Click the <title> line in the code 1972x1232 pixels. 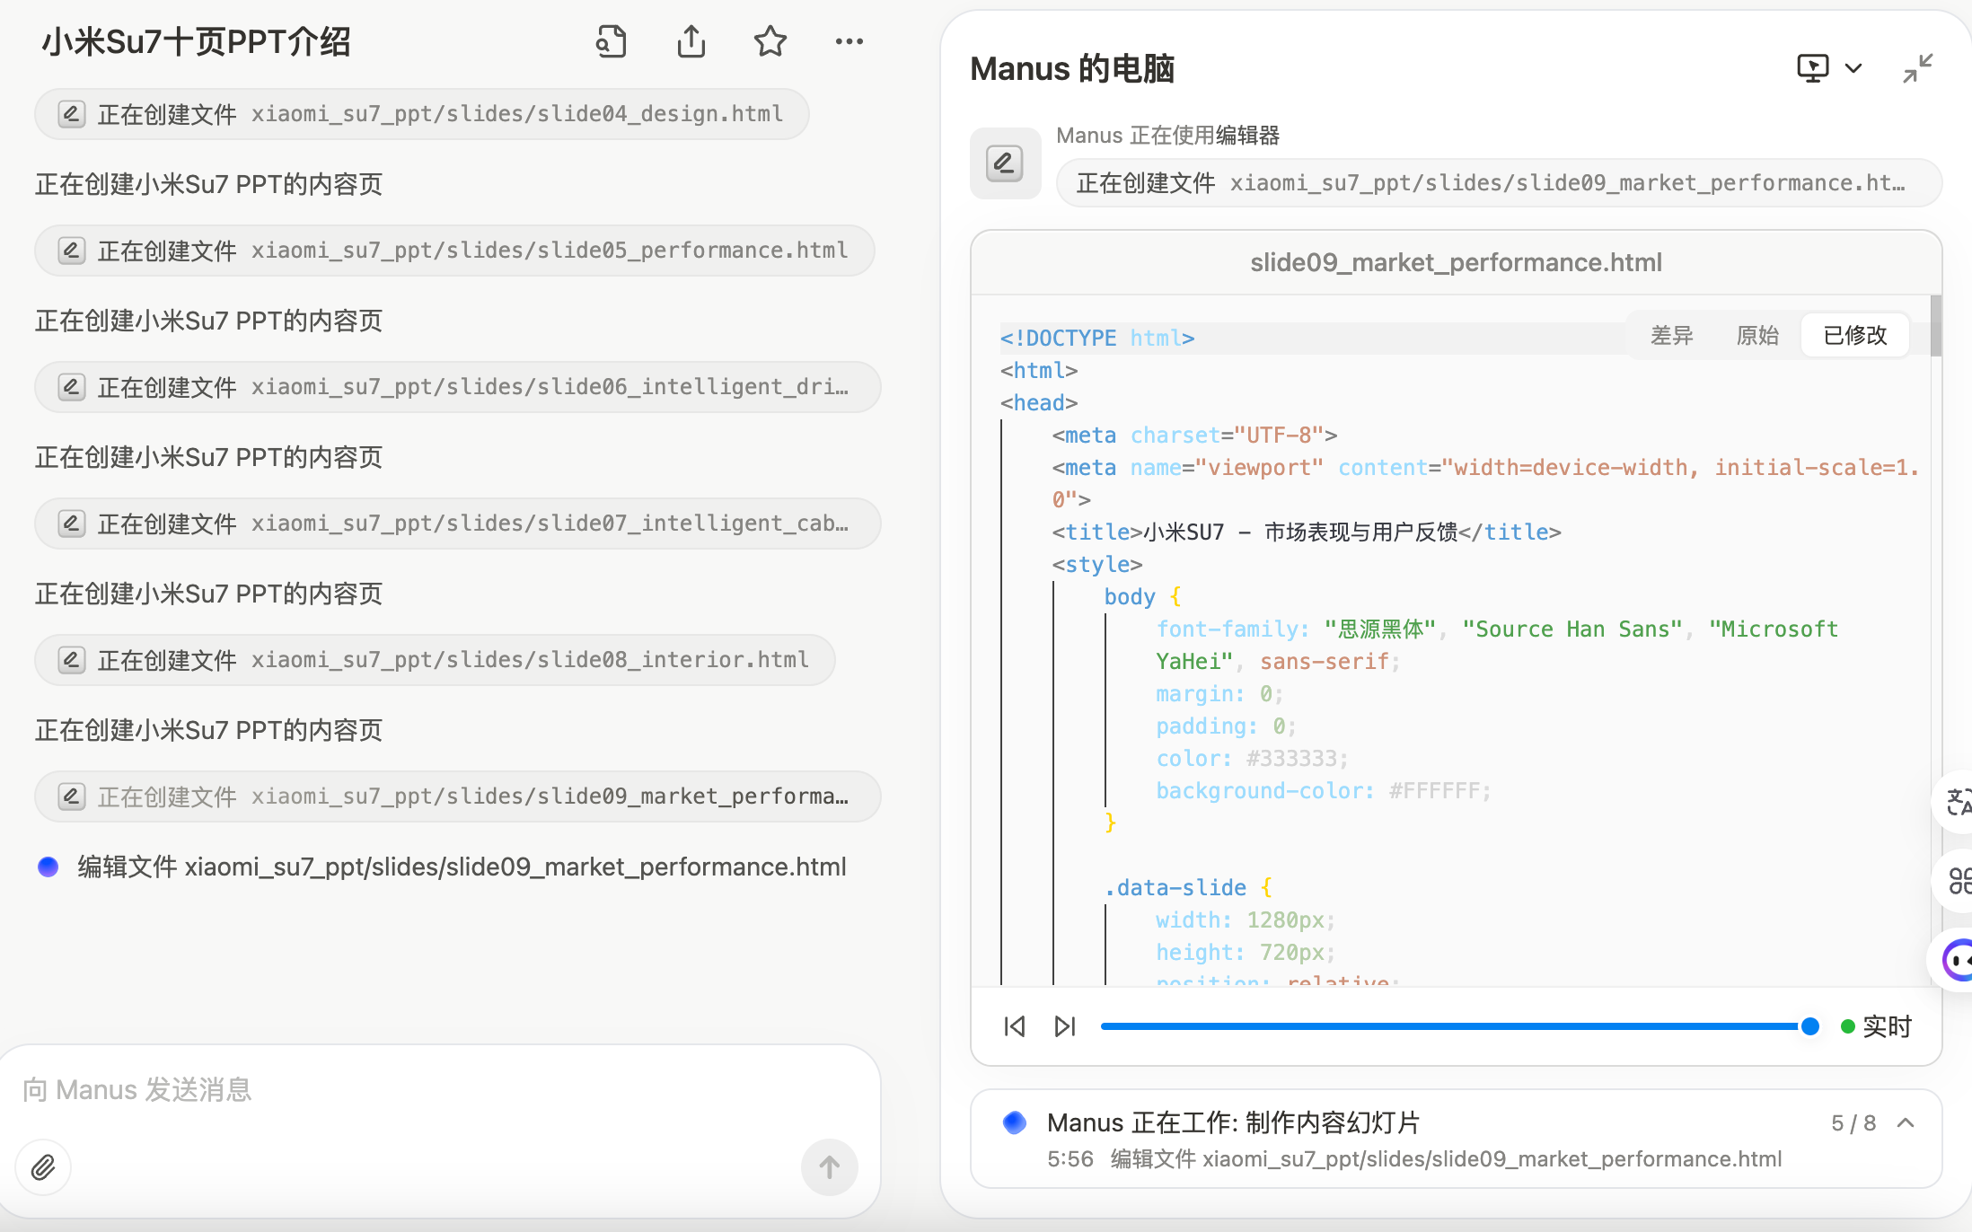tap(1307, 532)
